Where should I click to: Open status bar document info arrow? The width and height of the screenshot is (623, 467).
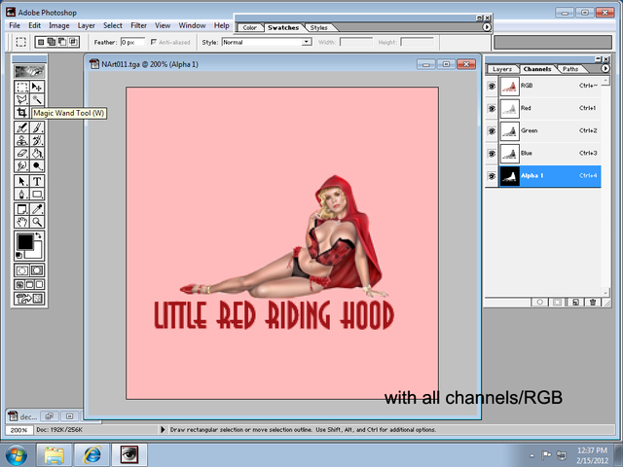tap(163, 430)
